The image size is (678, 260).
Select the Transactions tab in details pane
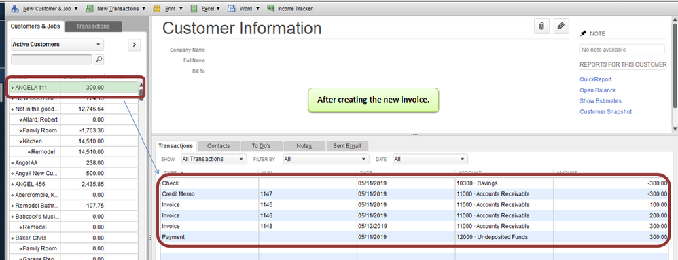[175, 145]
